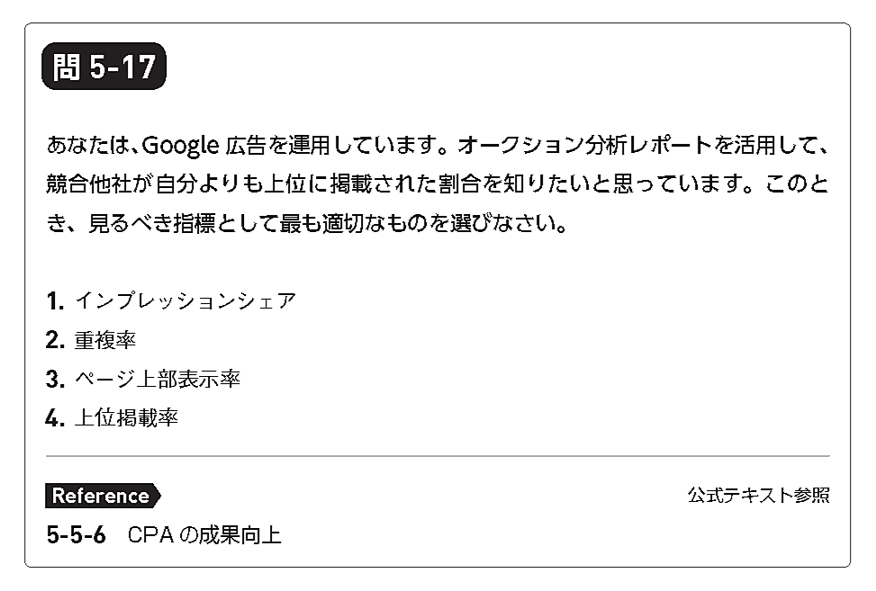Open the CPA の成果向上 reference title
The image size is (876, 591).
204,535
